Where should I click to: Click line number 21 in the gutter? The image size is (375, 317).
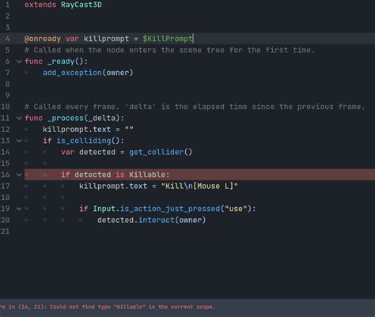5,232
